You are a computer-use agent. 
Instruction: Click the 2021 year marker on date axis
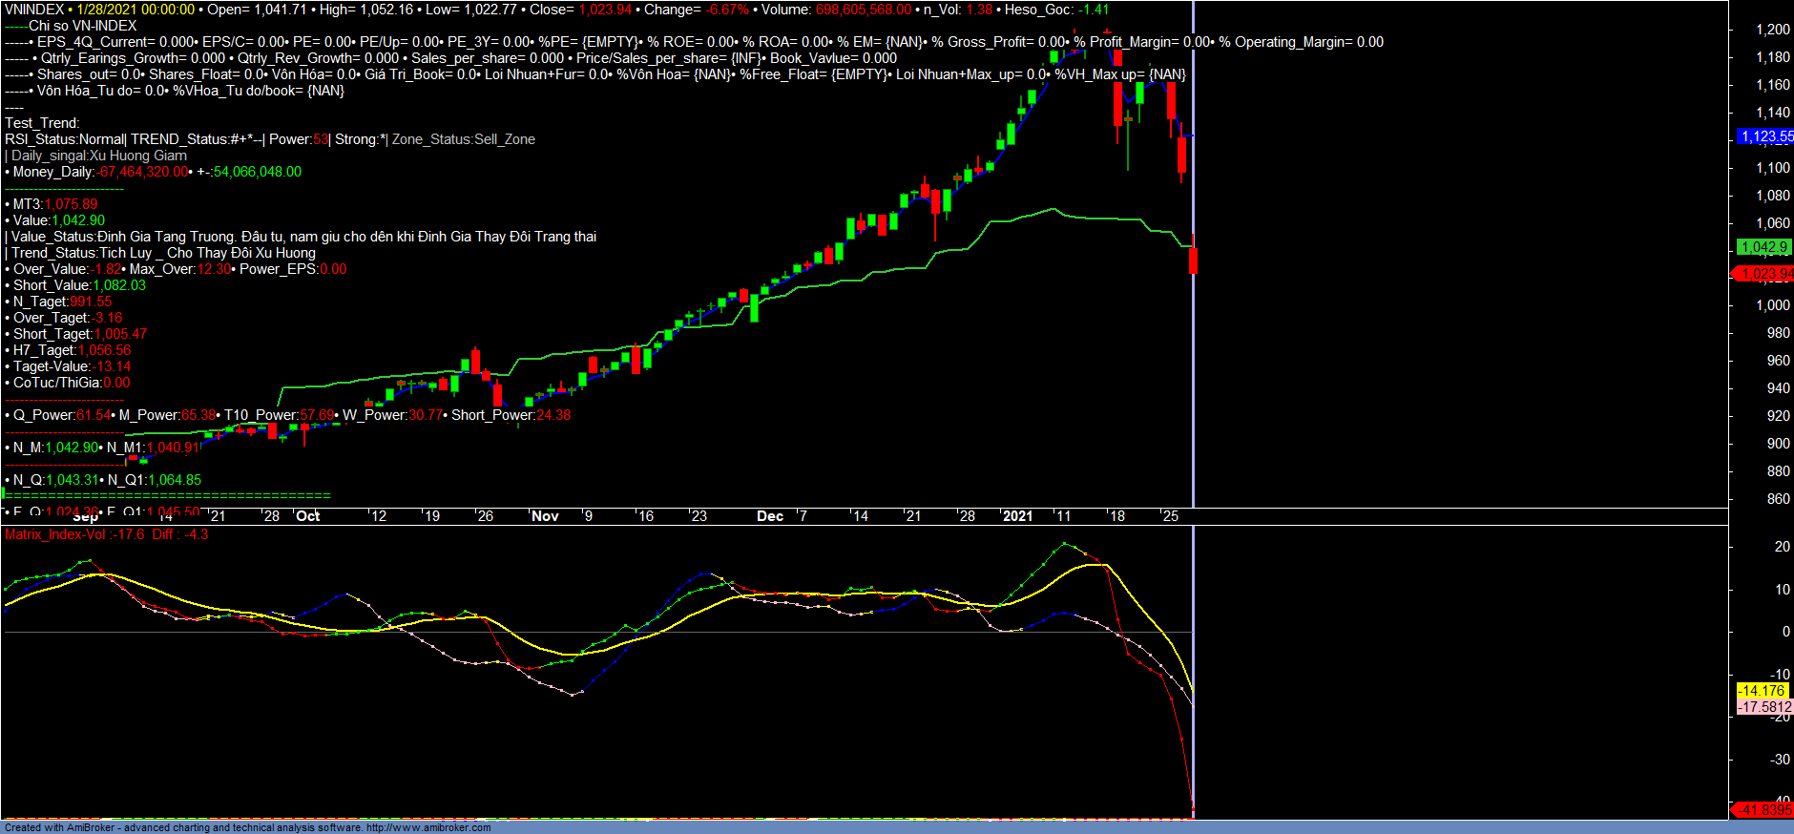click(1017, 516)
